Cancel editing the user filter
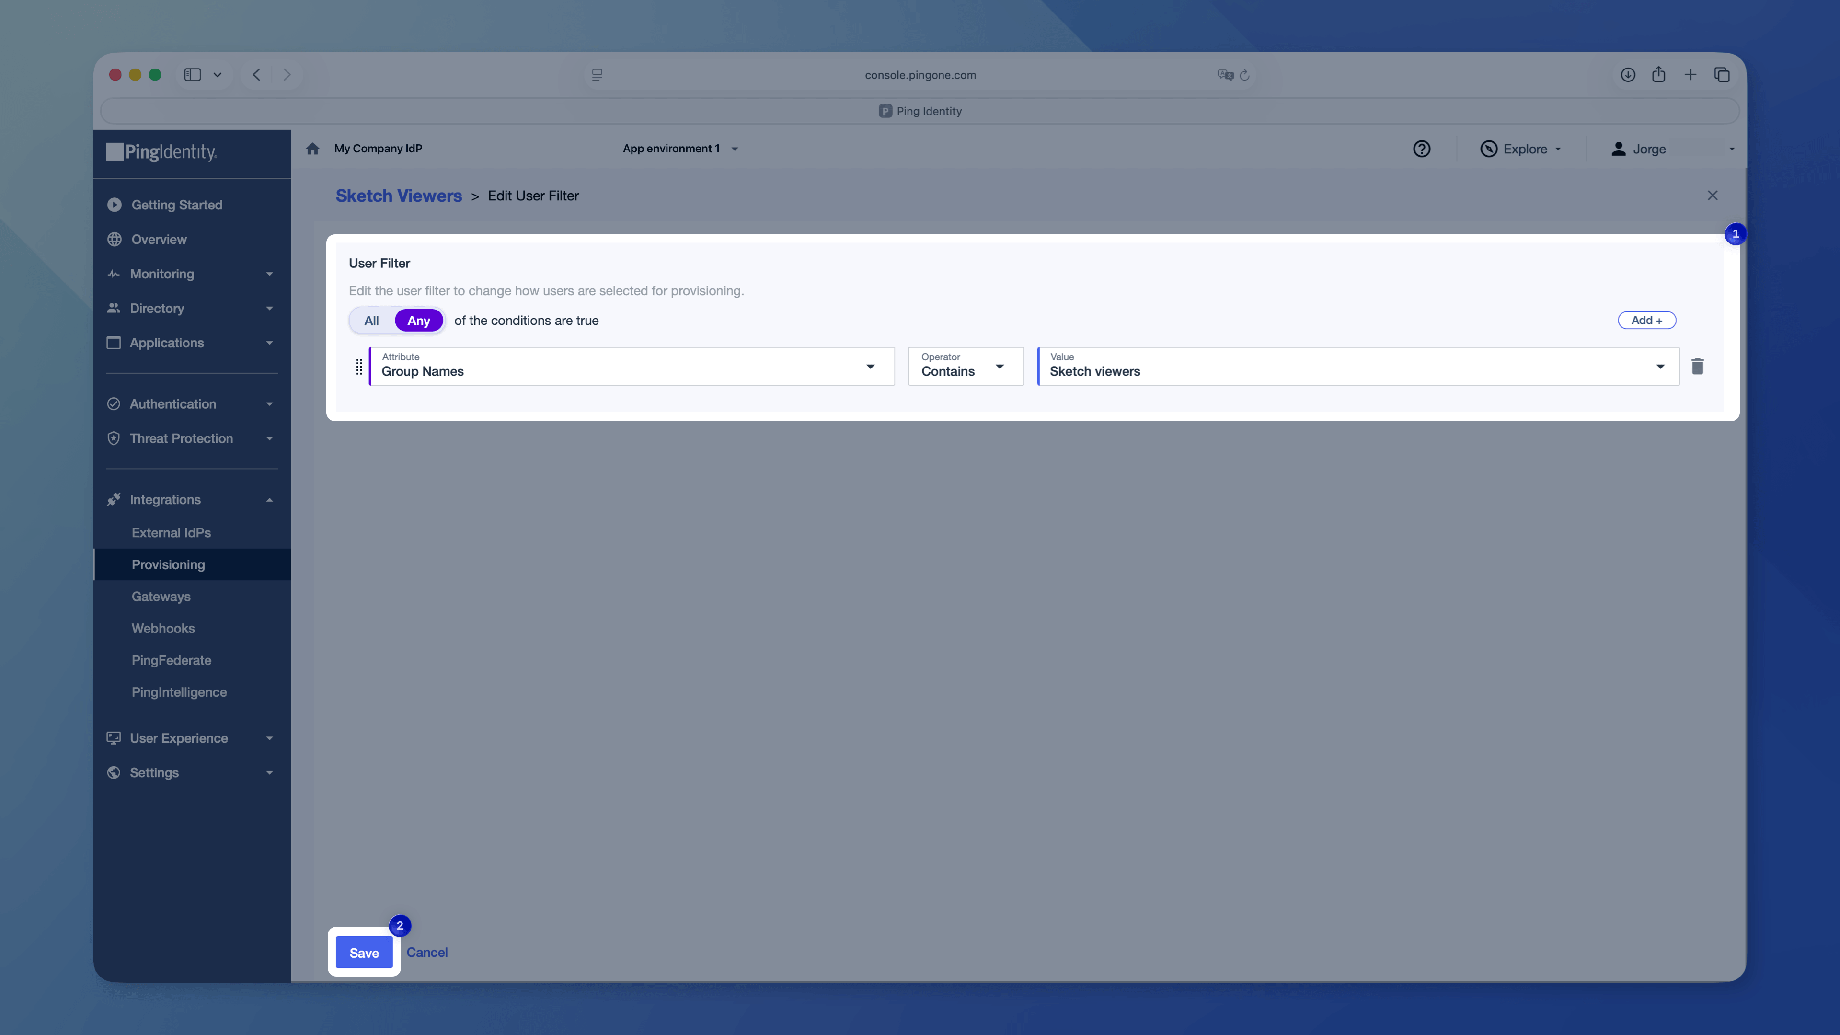The image size is (1840, 1035). (427, 952)
